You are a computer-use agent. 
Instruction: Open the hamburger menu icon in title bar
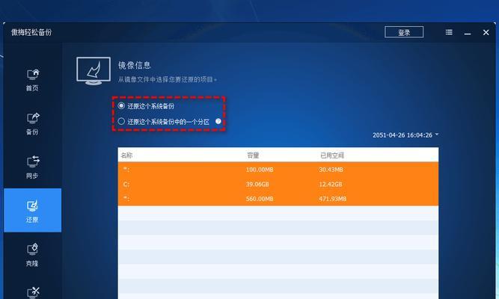[449, 32]
